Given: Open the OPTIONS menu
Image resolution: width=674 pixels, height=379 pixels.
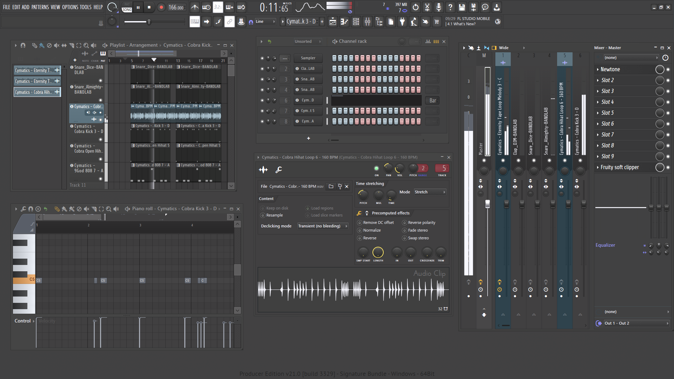Looking at the screenshot, I should tap(70, 7).
